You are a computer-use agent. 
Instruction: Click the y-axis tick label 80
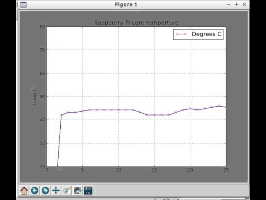click(42, 27)
